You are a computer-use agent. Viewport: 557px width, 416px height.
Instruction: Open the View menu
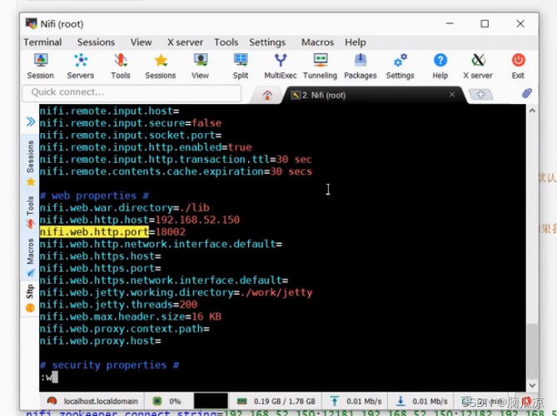tap(141, 42)
